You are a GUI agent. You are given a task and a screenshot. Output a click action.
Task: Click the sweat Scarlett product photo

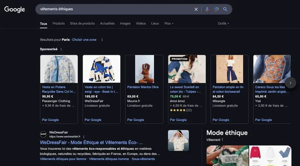coord(187,69)
